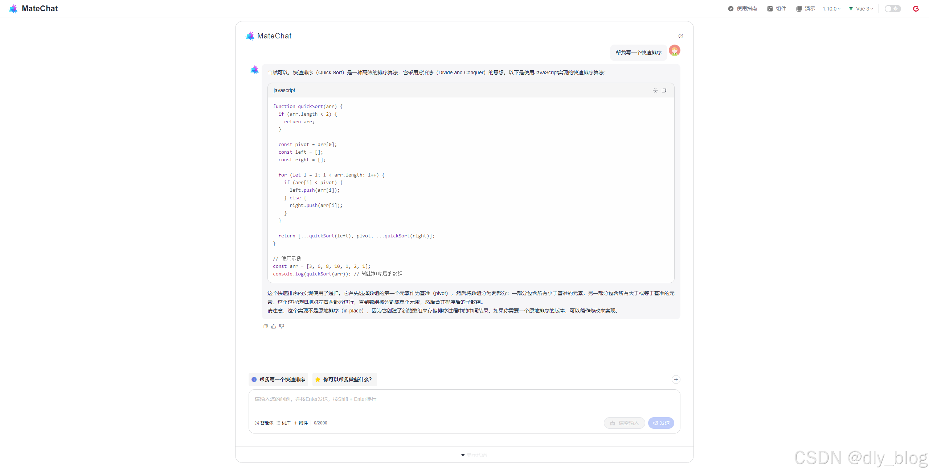Toggle the dark theme switch
Image resolution: width=929 pixels, height=473 pixels.
892,9
